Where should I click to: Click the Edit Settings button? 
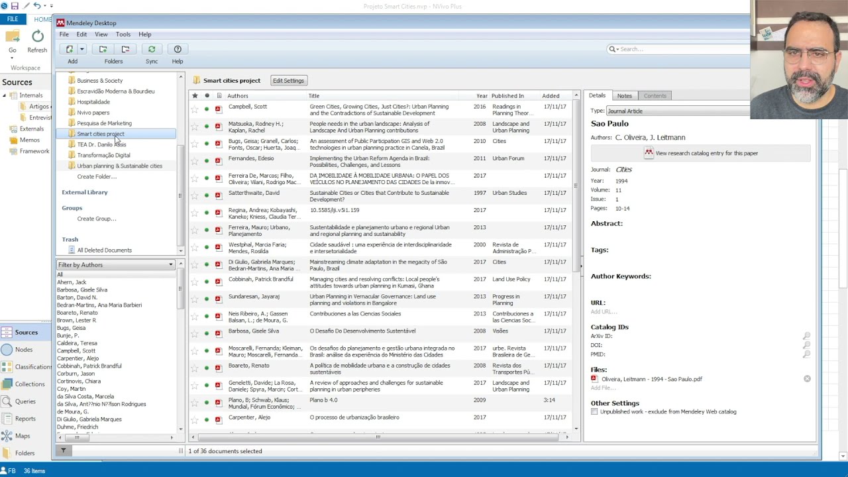point(288,81)
